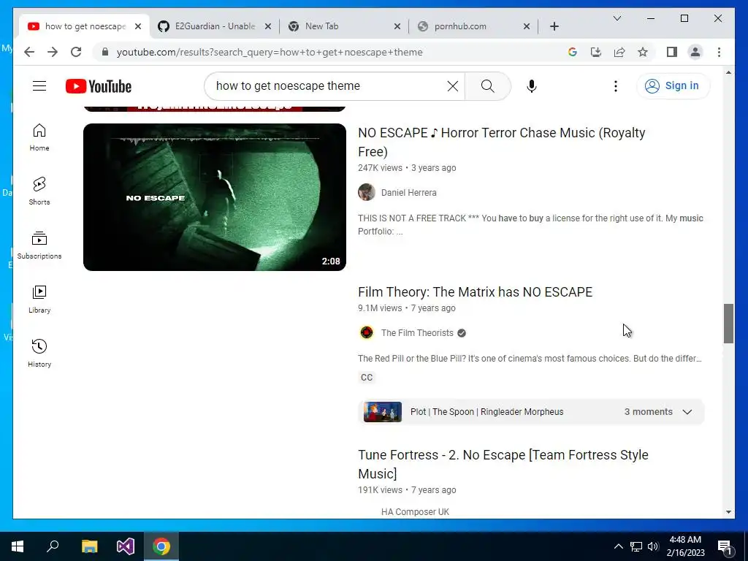Close the E2Guardian tab

click(x=268, y=26)
